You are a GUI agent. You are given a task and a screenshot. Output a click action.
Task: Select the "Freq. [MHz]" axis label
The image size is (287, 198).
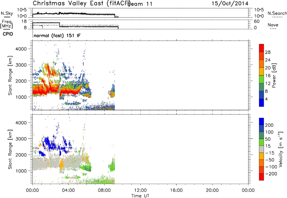(x=7, y=24)
